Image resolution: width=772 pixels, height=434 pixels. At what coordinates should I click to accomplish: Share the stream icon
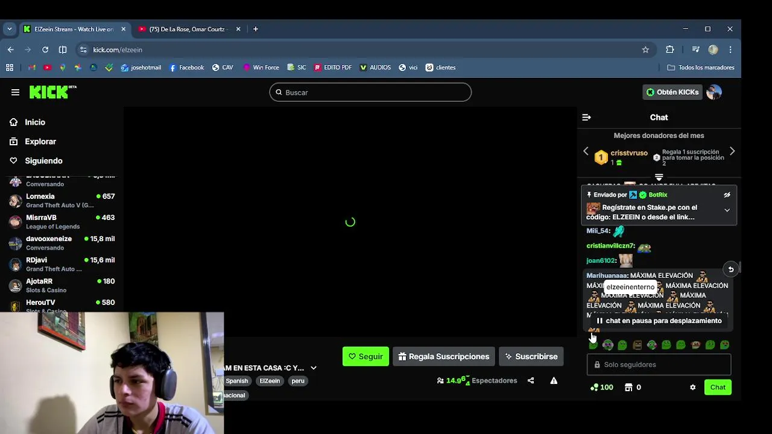tap(531, 380)
